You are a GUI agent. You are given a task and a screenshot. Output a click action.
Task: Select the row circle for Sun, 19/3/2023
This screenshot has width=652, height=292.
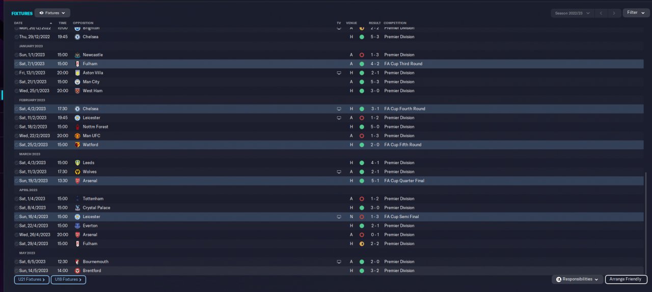click(17, 180)
